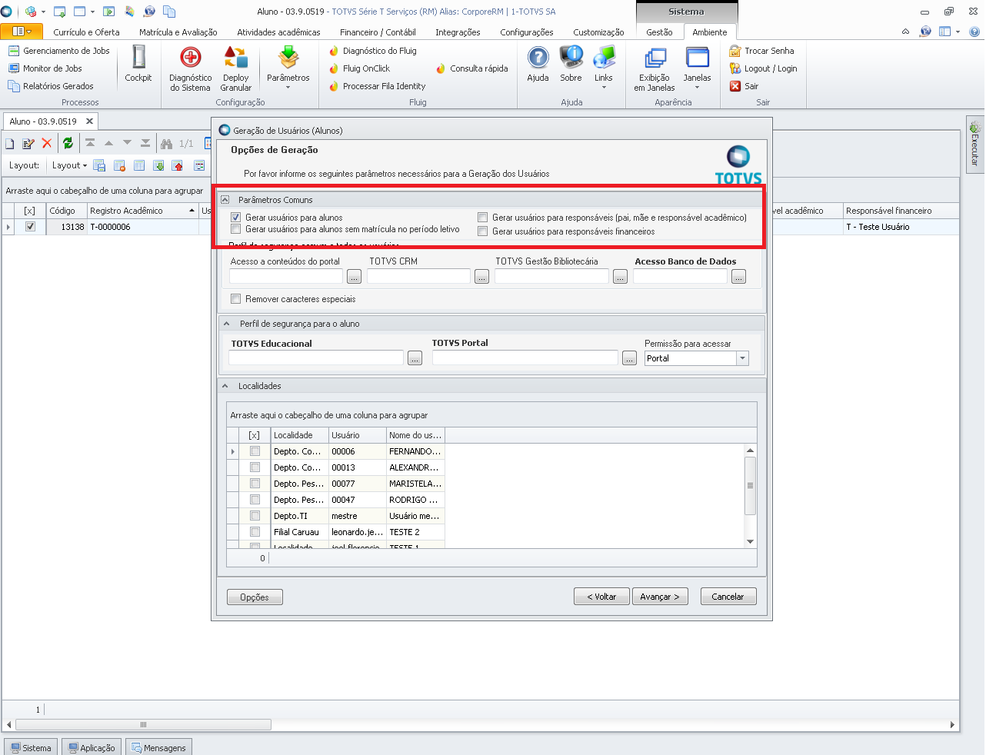Open Processar Fila Identity
Screen dimensions: 986x755
(377, 86)
